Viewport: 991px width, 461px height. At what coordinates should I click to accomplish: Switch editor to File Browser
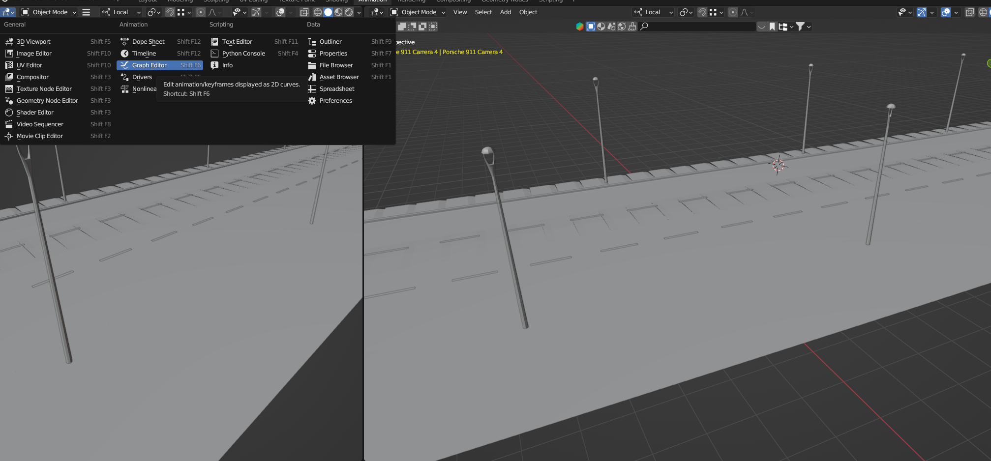coord(349,65)
